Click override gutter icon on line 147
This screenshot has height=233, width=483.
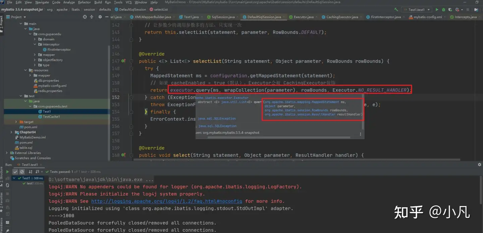[x=123, y=61]
